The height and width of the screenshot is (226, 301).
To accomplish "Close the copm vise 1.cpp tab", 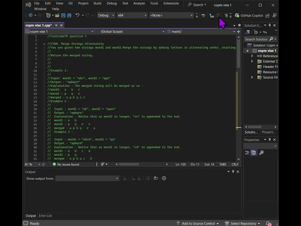I will 61,25.
